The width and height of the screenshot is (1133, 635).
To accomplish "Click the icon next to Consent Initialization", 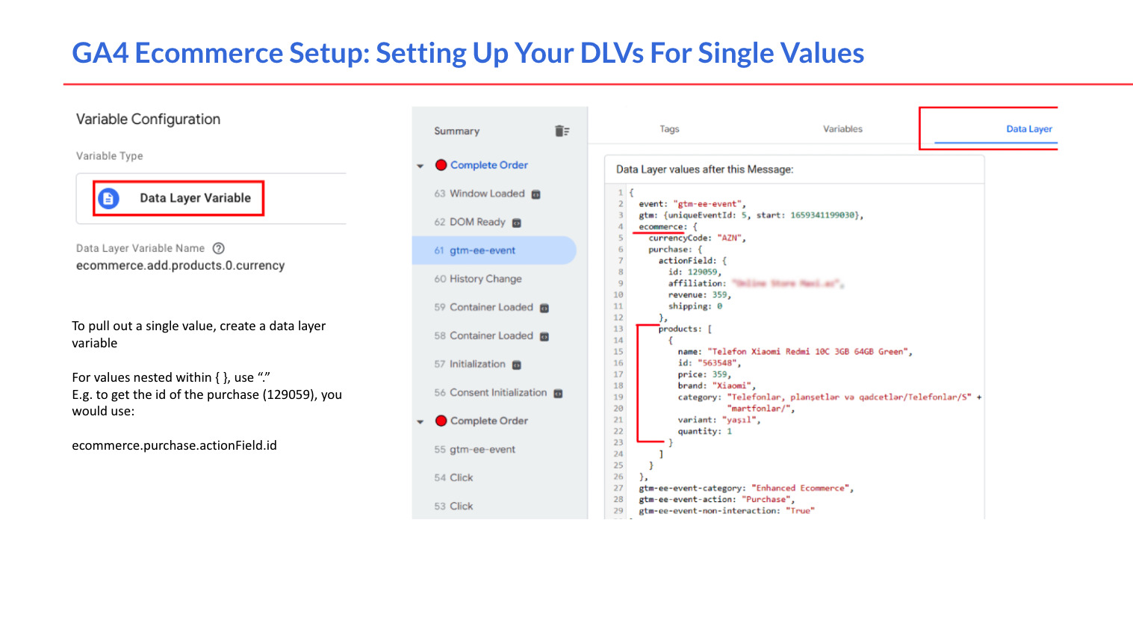I will 558,393.
